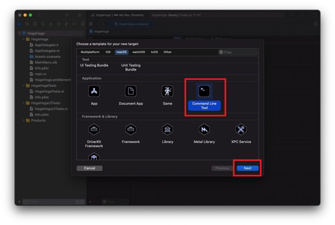Select the XPC Service template
Screen dimensions: 335x225
pyautogui.click(x=241, y=129)
